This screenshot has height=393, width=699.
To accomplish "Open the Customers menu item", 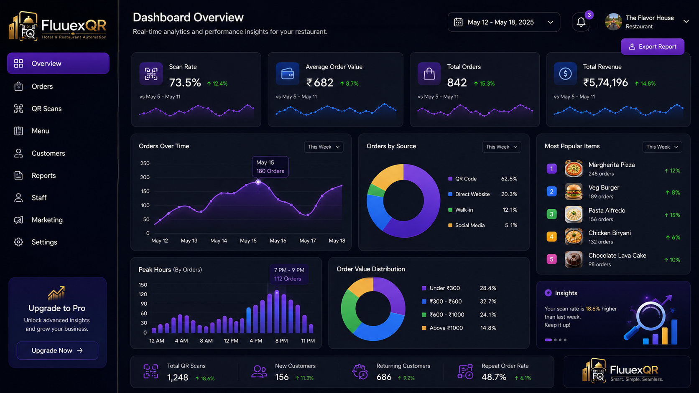I will [58, 153].
